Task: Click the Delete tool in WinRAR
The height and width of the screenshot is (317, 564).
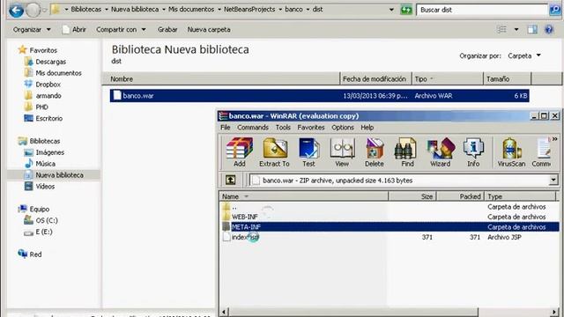Action: tap(374, 152)
